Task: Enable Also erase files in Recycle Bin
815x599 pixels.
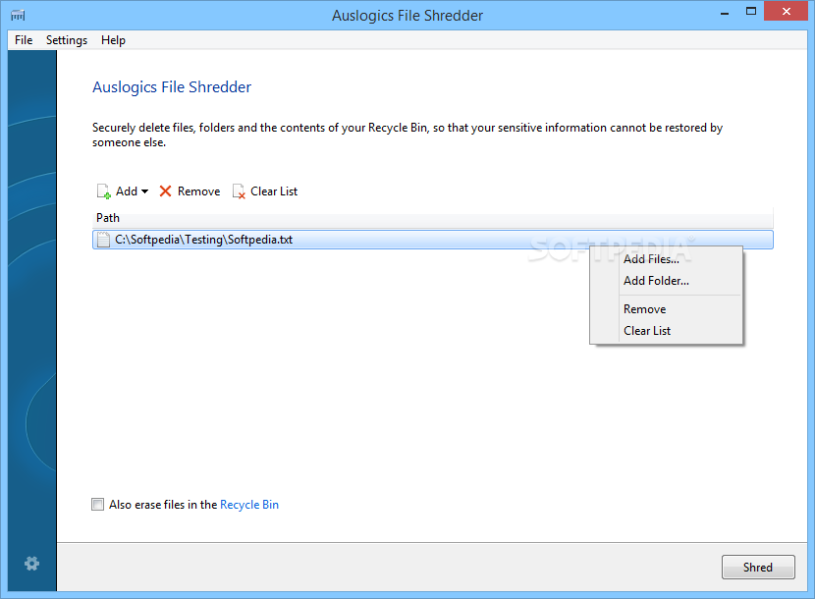Action: 98,505
